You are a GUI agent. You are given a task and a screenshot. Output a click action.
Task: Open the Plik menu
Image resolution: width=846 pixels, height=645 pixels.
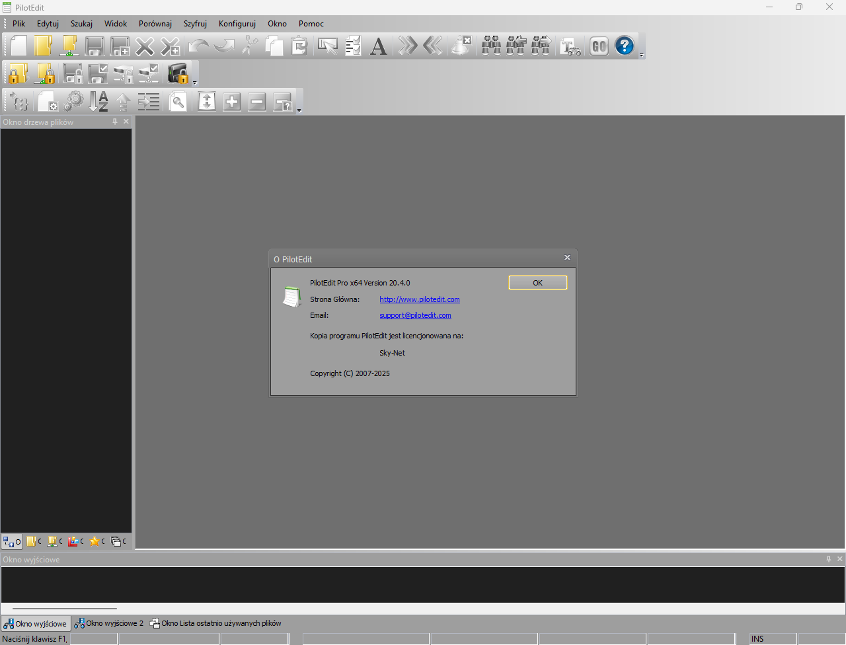(19, 24)
